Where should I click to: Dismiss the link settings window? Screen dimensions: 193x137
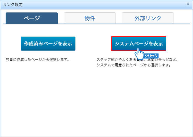coord(188,4)
